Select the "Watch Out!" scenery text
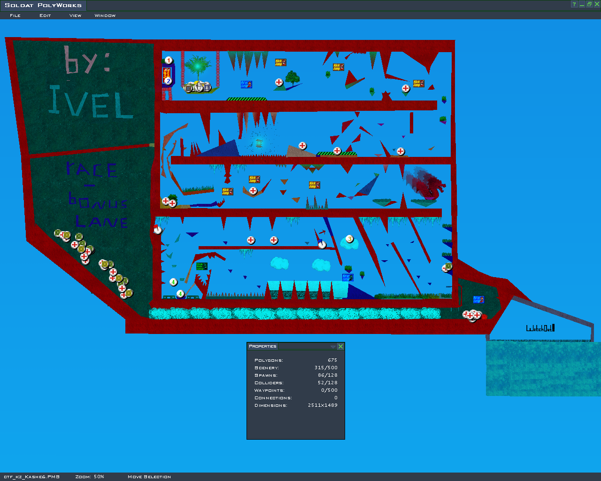This screenshot has width=601, height=481. coord(540,328)
